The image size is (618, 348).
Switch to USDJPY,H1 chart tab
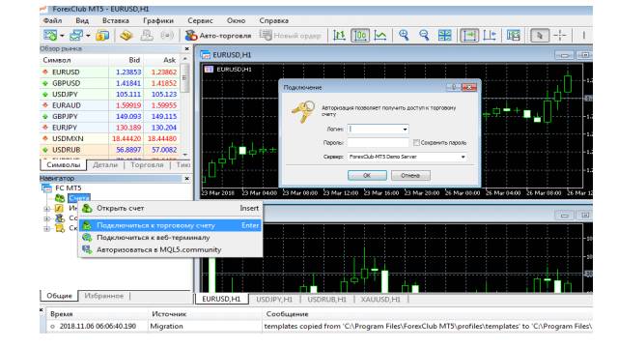[274, 299]
